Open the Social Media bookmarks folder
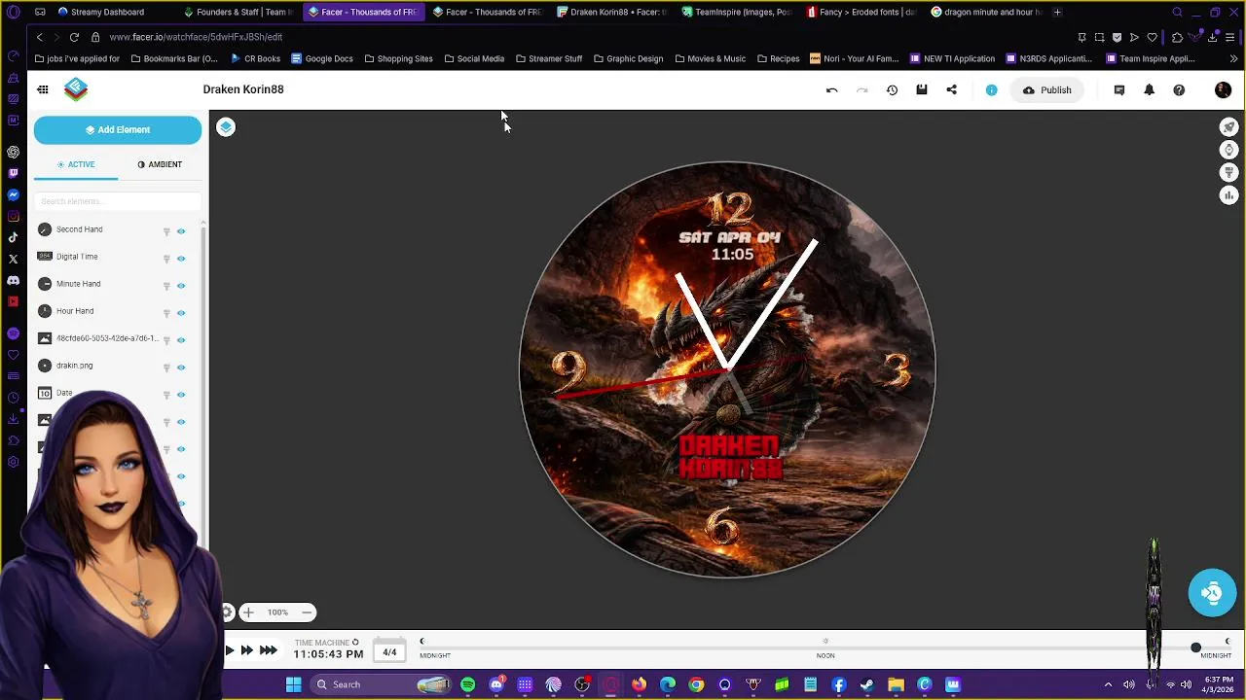The width and height of the screenshot is (1246, 700). tap(474, 58)
